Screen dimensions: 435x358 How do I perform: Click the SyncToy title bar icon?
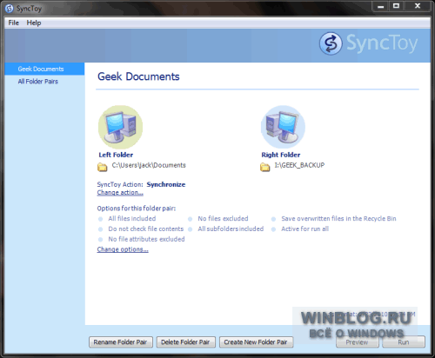pos(10,9)
